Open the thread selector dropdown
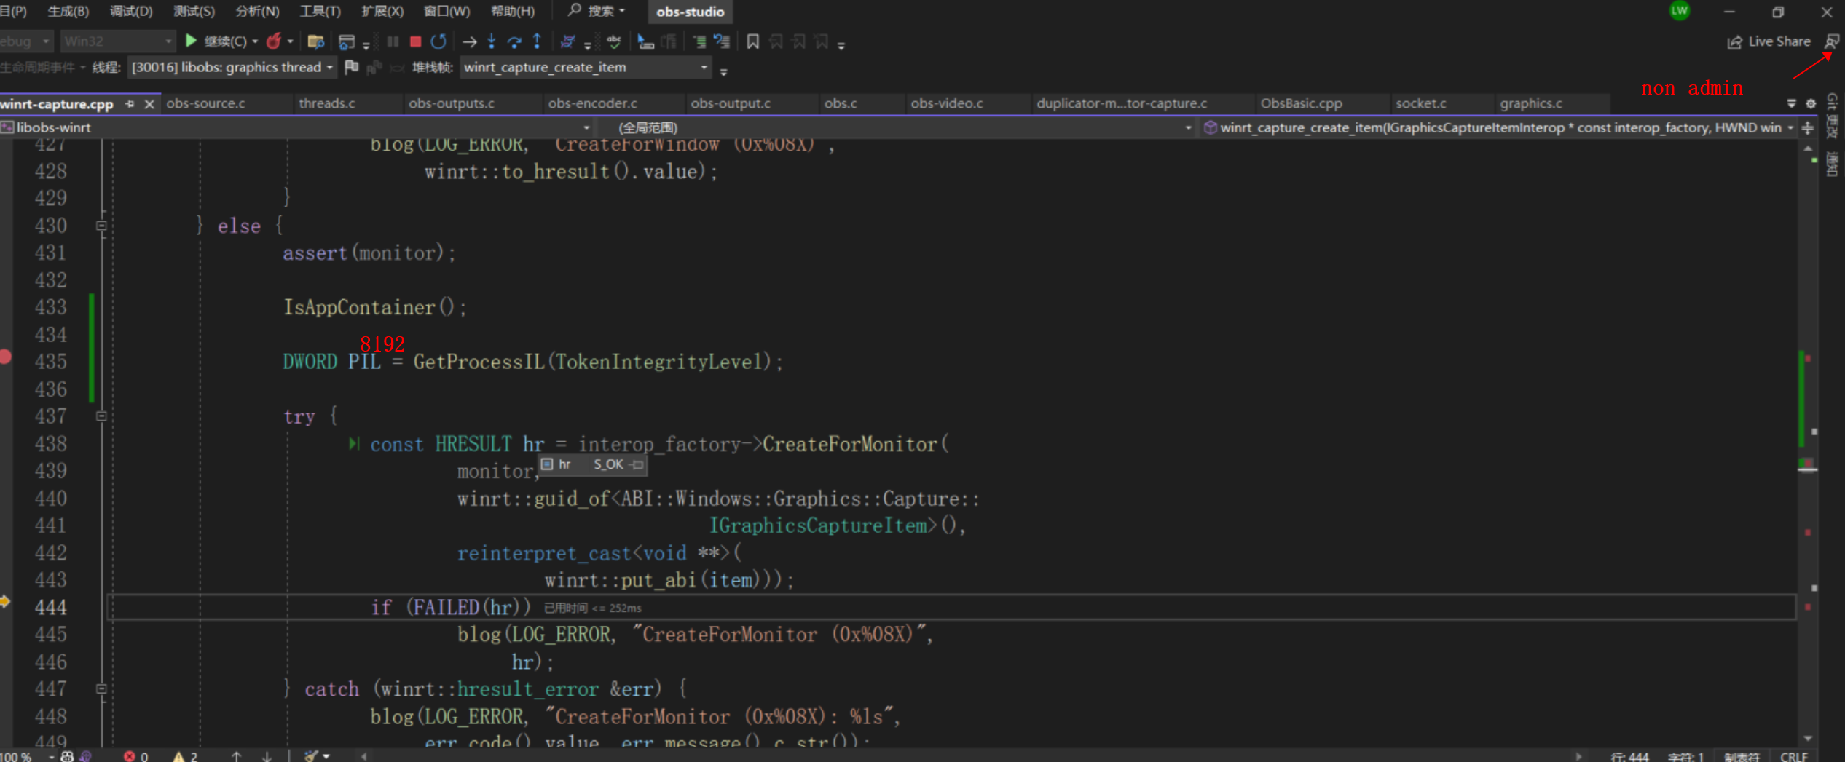The image size is (1845, 762). tap(329, 67)
